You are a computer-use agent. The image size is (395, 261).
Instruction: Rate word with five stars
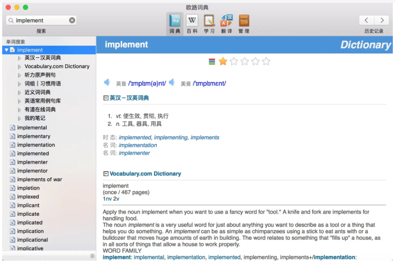[266, 61]
